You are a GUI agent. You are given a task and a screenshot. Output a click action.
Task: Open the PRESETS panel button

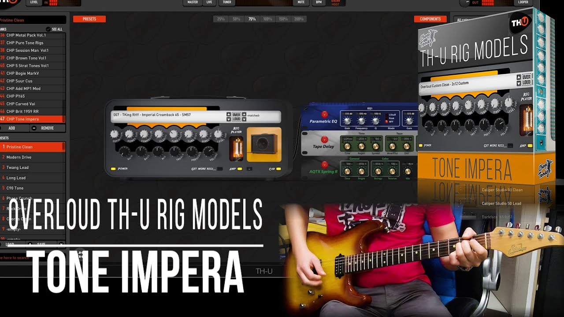[x=89, y=19]
